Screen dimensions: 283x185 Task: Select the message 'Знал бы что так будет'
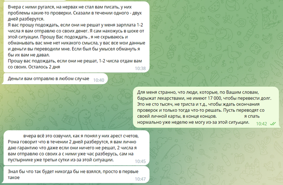point(76,174)
